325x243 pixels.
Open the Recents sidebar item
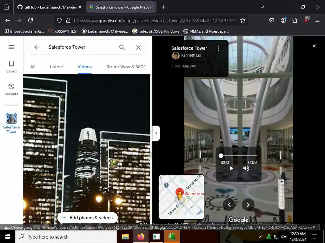[11, 90]
